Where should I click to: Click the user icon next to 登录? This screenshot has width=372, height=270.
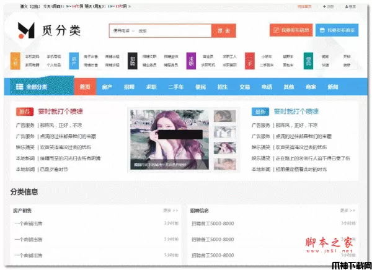[x=347, y=6]
